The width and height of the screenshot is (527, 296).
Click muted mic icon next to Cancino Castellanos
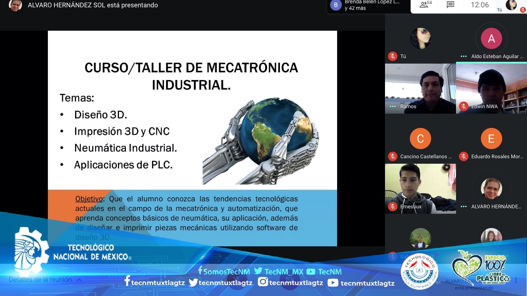click(x=393, y=156)
